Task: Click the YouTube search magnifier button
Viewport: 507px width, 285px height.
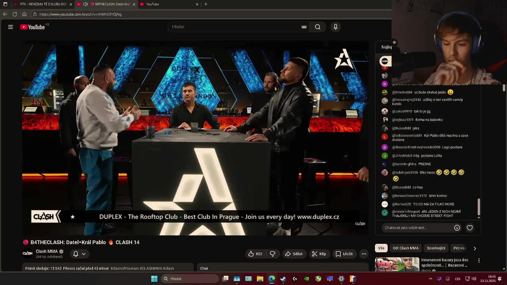Action: 318,27
